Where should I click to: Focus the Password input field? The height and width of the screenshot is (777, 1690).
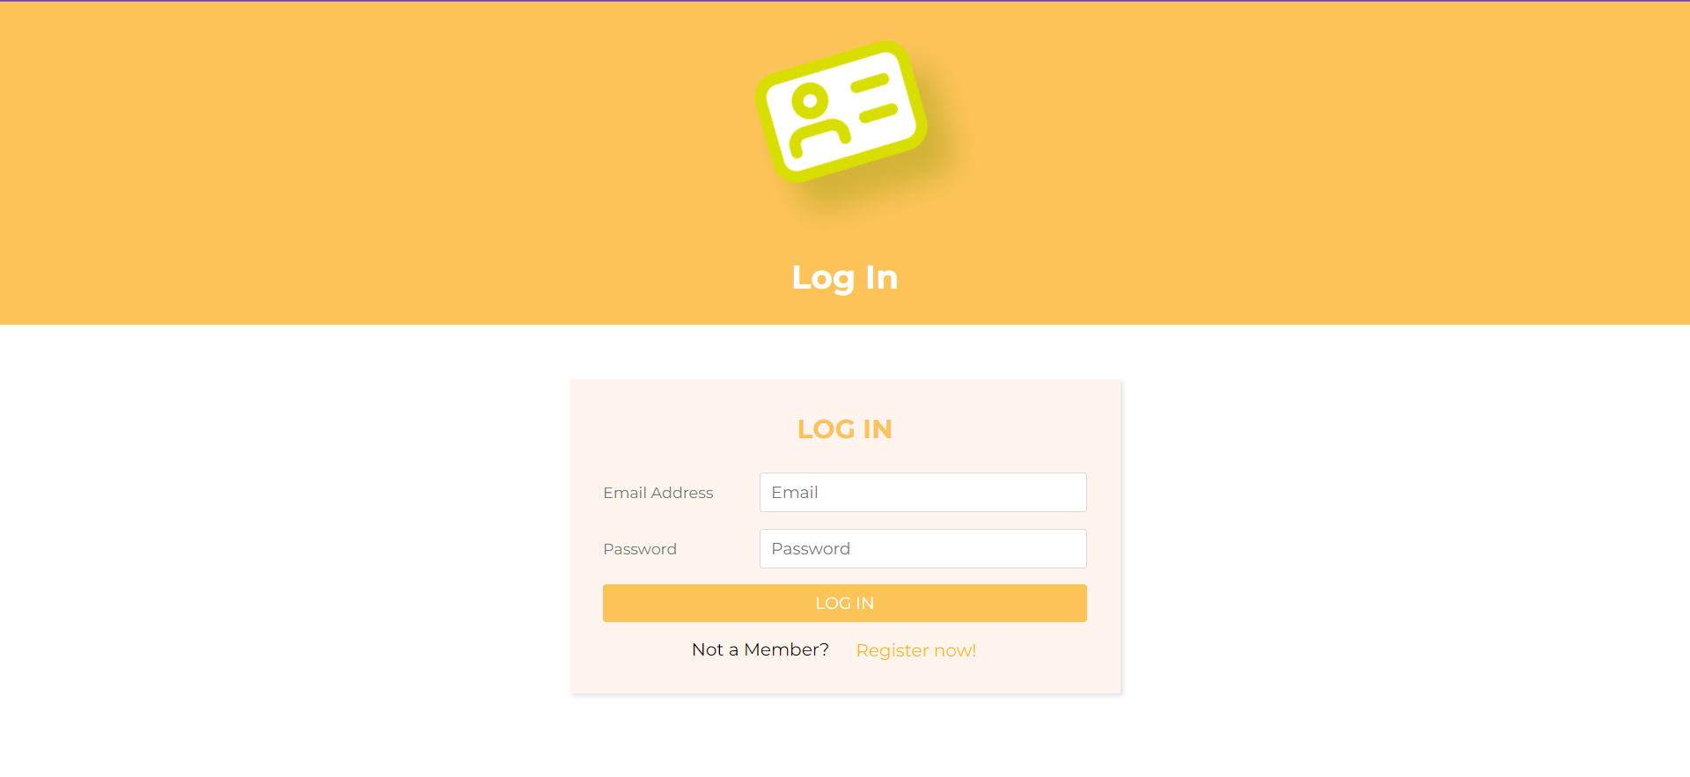(922, 548)
